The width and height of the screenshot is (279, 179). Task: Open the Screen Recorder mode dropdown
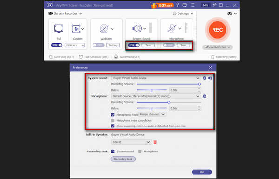65,13
